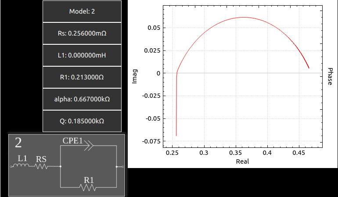Click the circuit model number 2 label
338x197 pixels.
point(18,143)
